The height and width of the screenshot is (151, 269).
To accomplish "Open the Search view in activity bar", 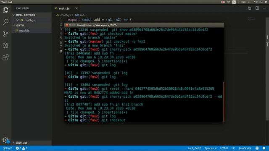I will [x=5, y=22].
